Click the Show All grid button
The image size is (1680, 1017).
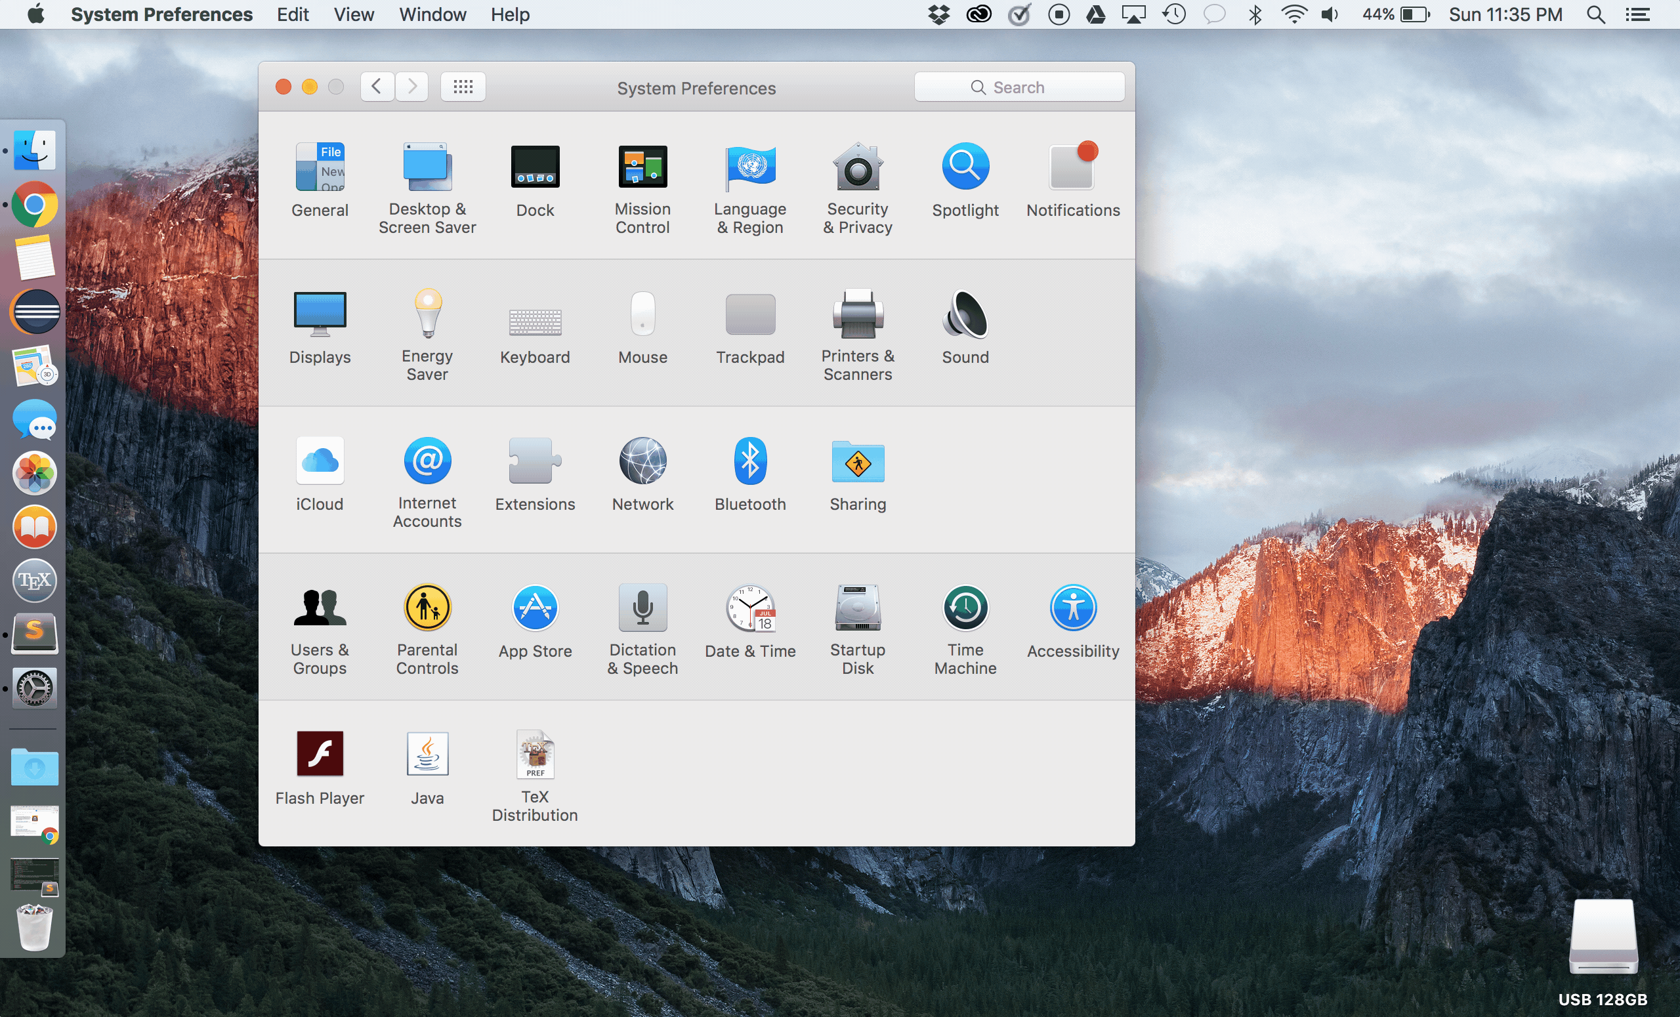pos(463,87)
